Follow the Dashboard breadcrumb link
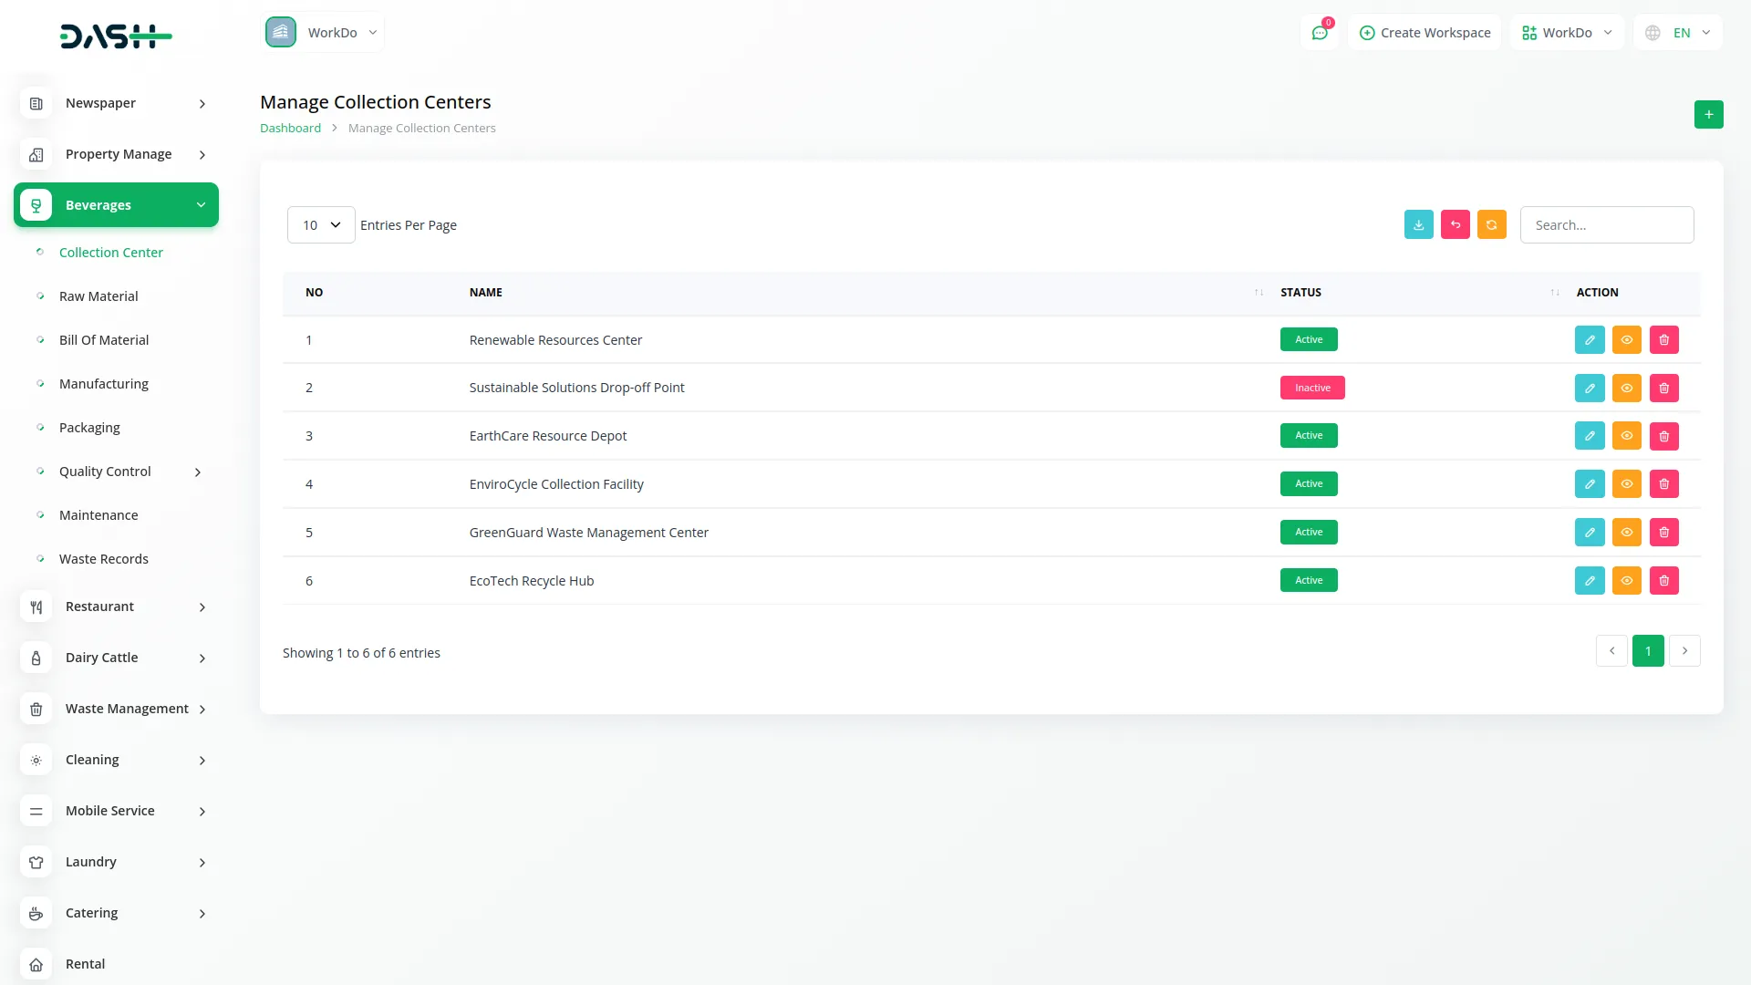The height and width of the screenshot is (985, 1751). click(290, 129)
